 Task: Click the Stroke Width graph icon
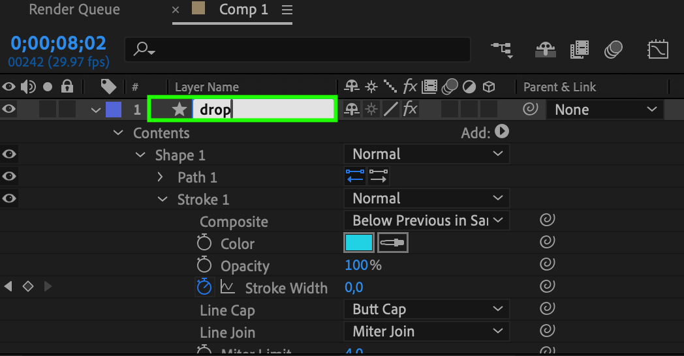pyautogui.click(x=227, y=287)
